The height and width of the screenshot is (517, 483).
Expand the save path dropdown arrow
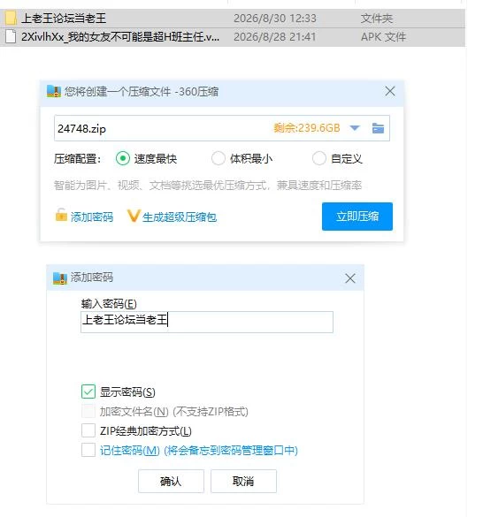(x=355, y=128)
